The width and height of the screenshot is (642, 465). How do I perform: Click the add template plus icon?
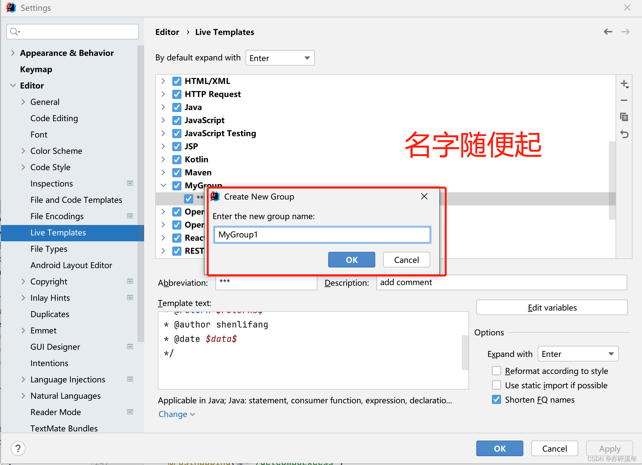[x=624, y=84]
